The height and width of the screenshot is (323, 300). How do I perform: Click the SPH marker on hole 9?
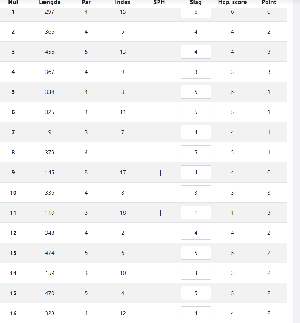[x=159, y=173]
